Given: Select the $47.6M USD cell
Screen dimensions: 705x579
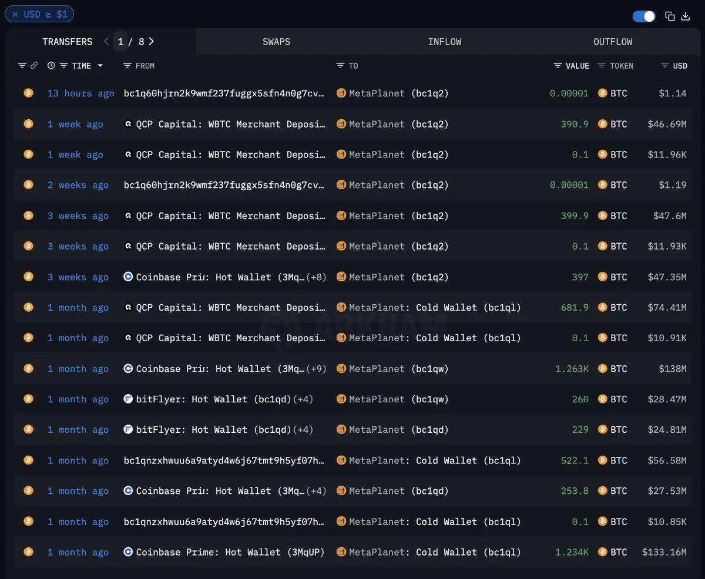Looking at the screenshot, I should 670,216.
